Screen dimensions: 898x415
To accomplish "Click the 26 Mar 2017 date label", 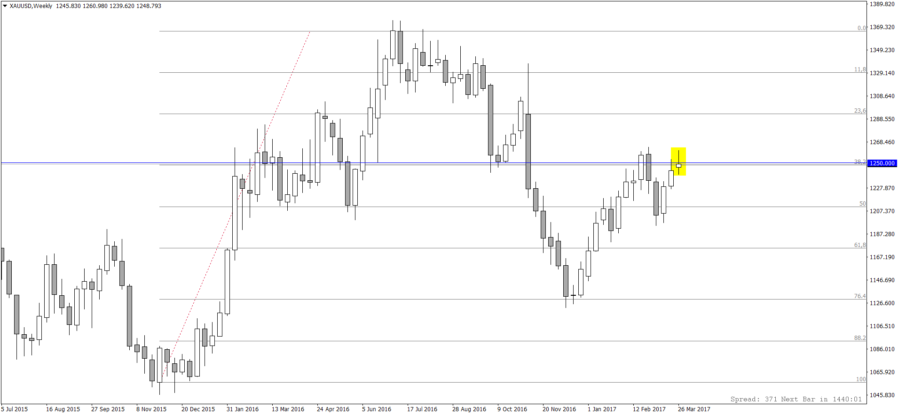I will pos(694,409).
